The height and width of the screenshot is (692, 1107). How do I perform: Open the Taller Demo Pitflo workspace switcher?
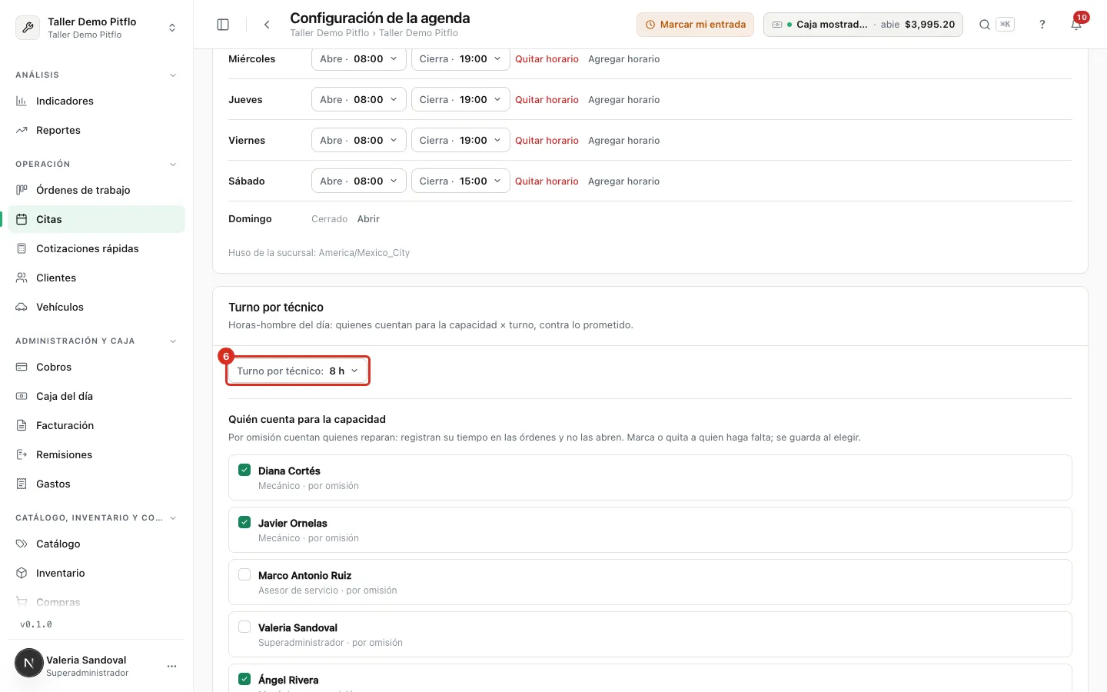click(x=96, y=28)
